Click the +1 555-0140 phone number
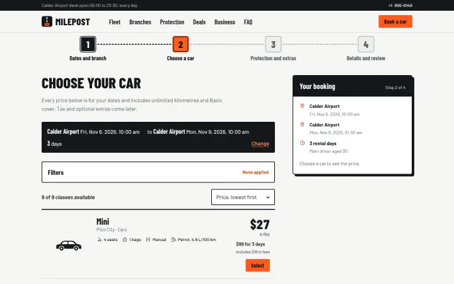 [400, 5]
